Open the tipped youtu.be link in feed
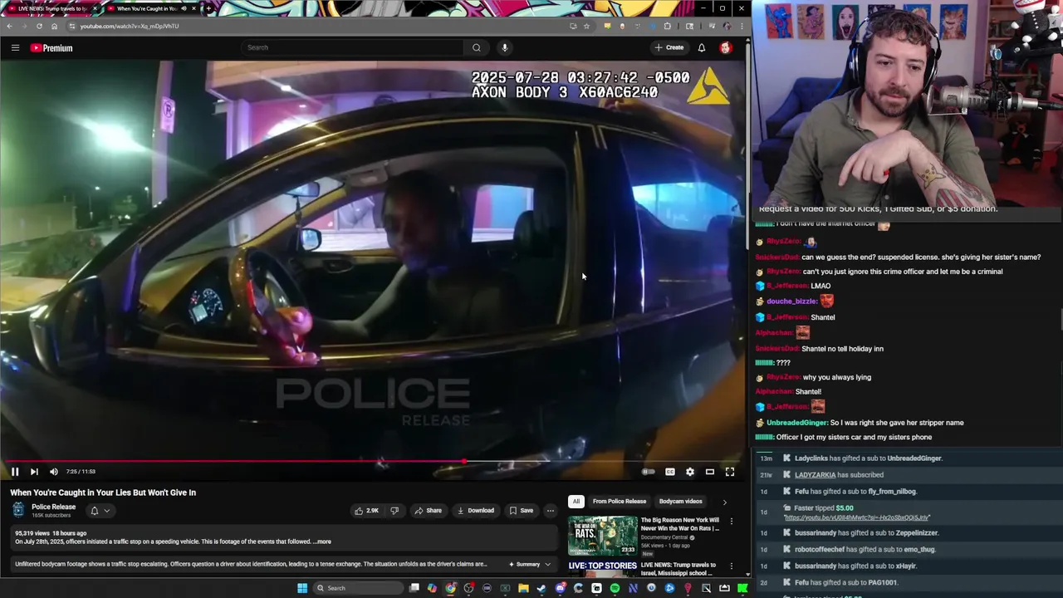 (x=857, y=517)
